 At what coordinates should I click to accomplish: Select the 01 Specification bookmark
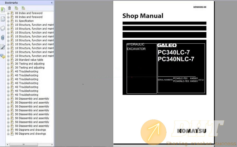point(24,21)
